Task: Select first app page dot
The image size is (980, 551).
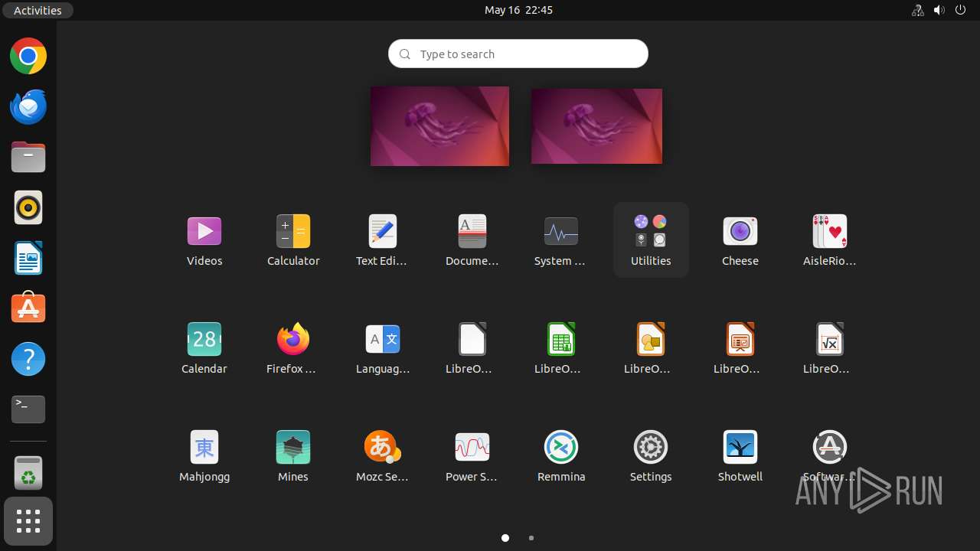Action: pos(505,538)
